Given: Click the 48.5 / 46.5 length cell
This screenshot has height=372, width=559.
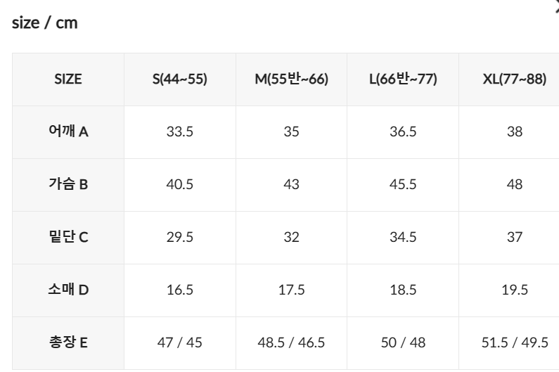Looking at the screenshot, I should pyautogui.click(x=291, y=342).
